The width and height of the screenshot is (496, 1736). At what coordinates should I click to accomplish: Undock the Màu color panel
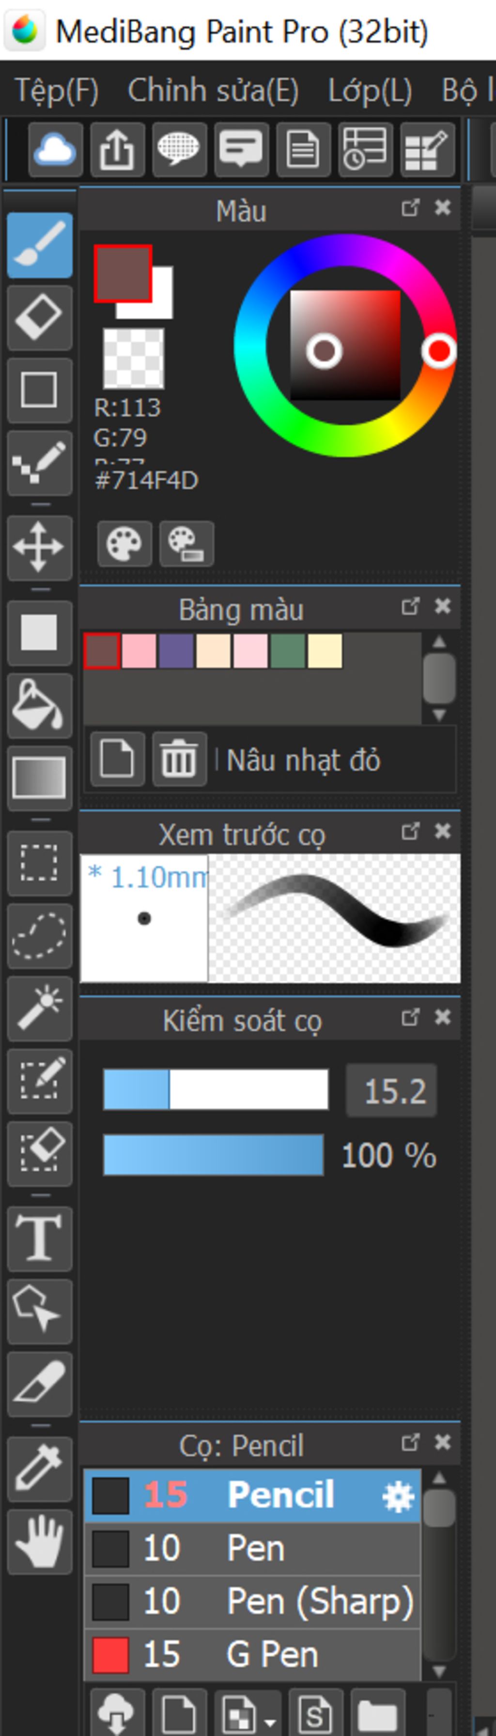[x=410, y=207]
